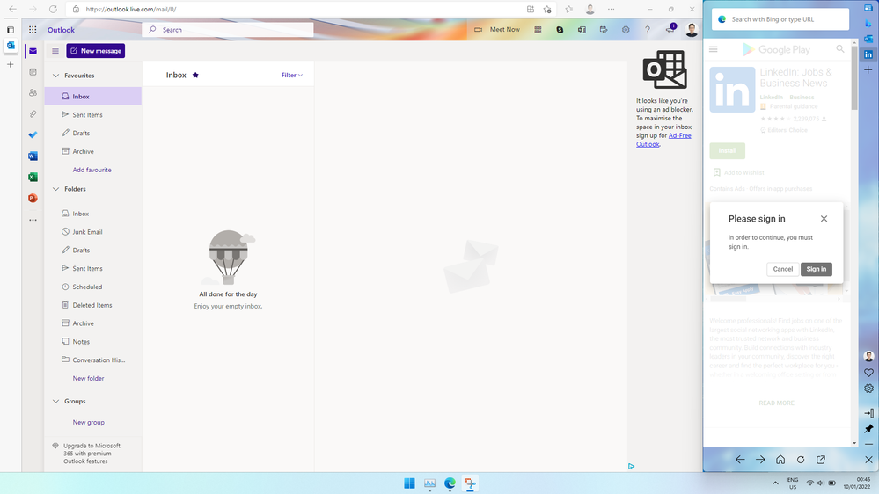Add a site to Edge sidebar
Viewport: 879px width, 494px height.
tap(868, 70)
